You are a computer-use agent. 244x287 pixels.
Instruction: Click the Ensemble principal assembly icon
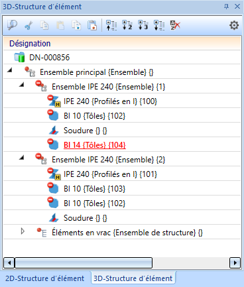30,72
